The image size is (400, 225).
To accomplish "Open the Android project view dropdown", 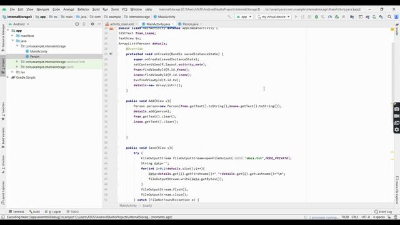I will point(19,24).
